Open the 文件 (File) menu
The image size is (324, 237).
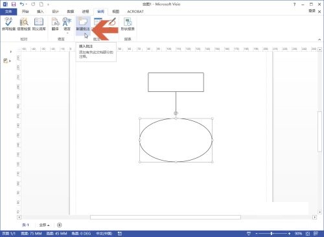(8, 12)
